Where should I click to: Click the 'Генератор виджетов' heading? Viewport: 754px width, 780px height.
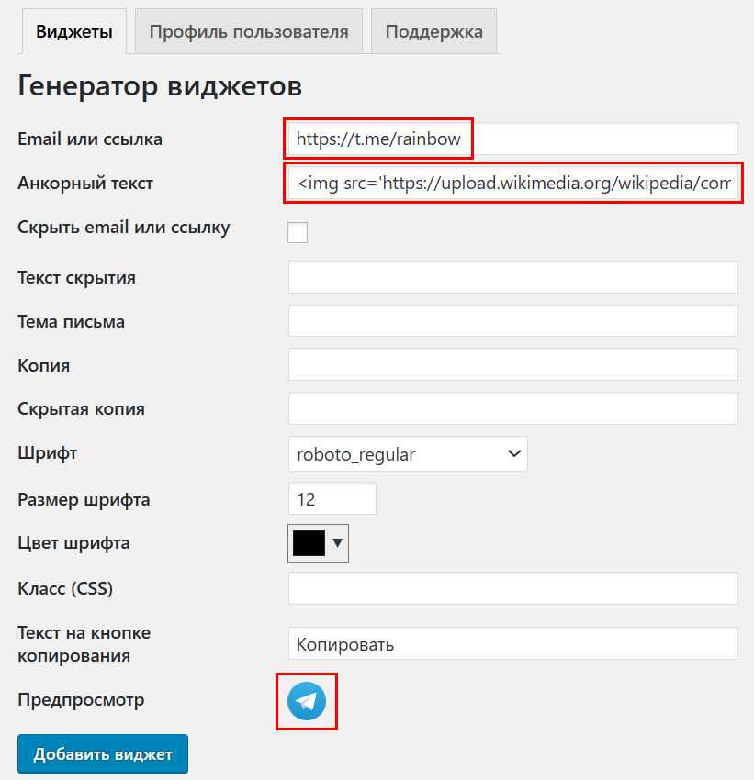point(160,86)
